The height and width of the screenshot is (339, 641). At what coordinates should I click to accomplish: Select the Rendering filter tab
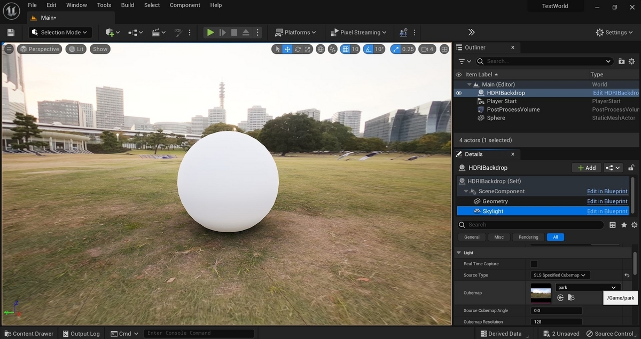(528, 237)
